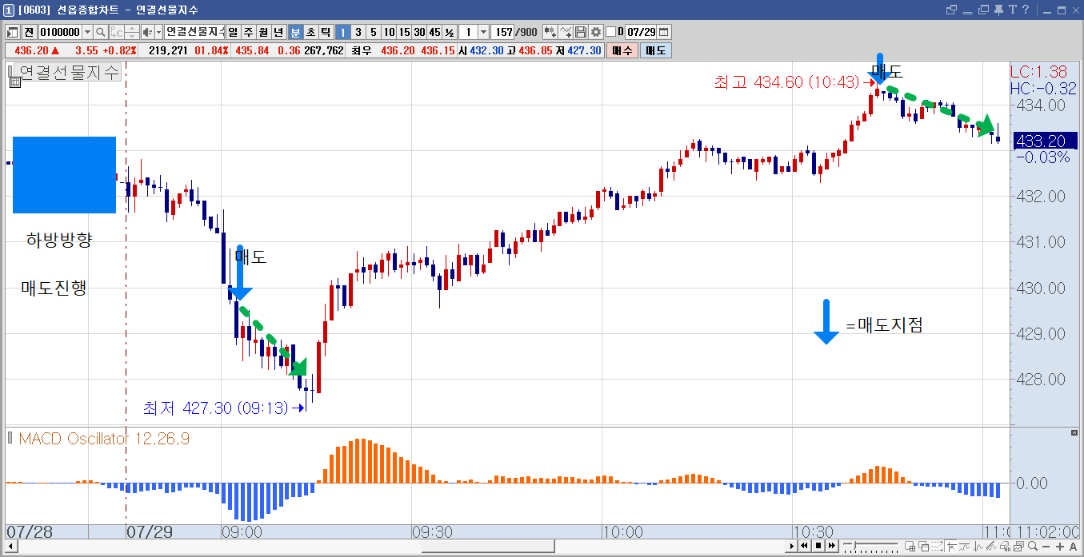
Task: Open help with the question mark icon
Action: point(1025,10)
